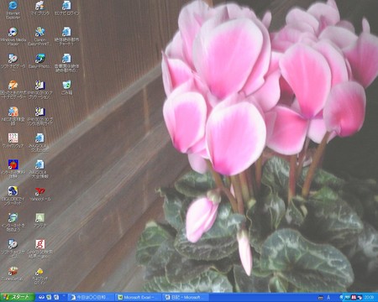Click the second Quick Launch icon
Image resolution: width=378 pixels, height=302 pixels.
49,297
